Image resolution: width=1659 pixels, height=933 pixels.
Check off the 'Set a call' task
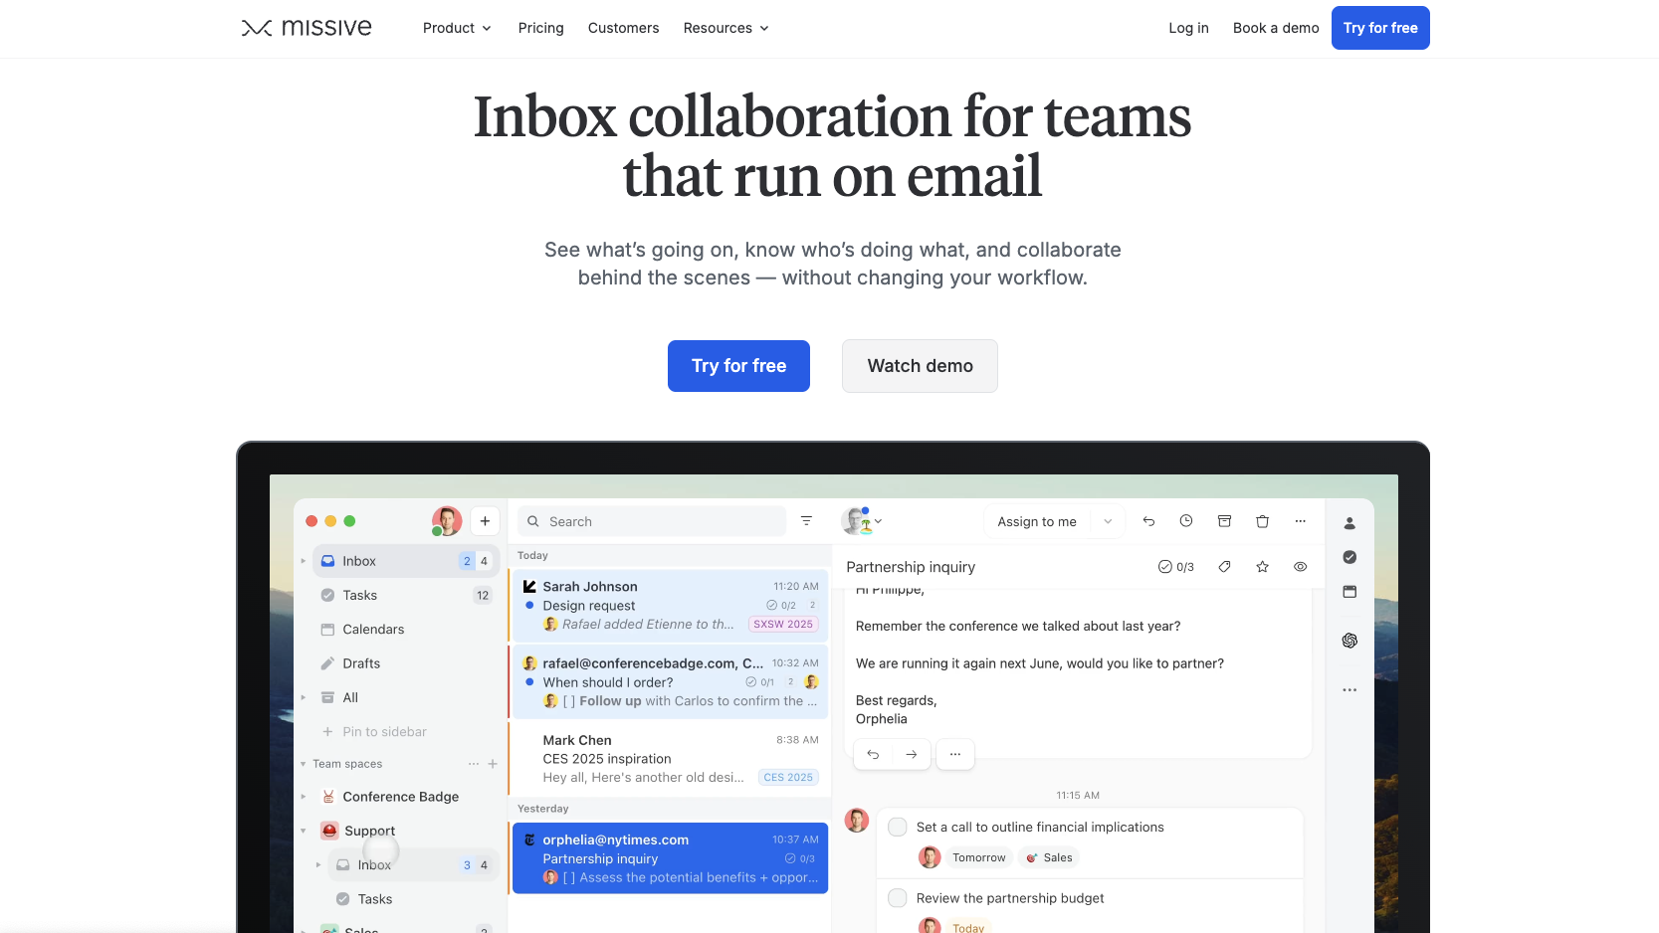[897, 826]
